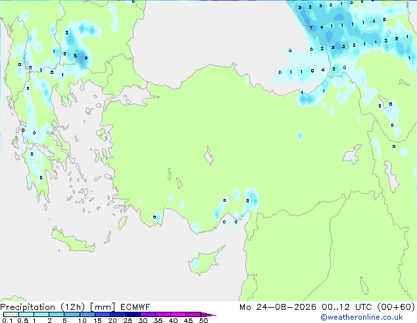
Task: Click the Precipitation (12h) title text
Action: pyautogui.click(x=43, y=307)
